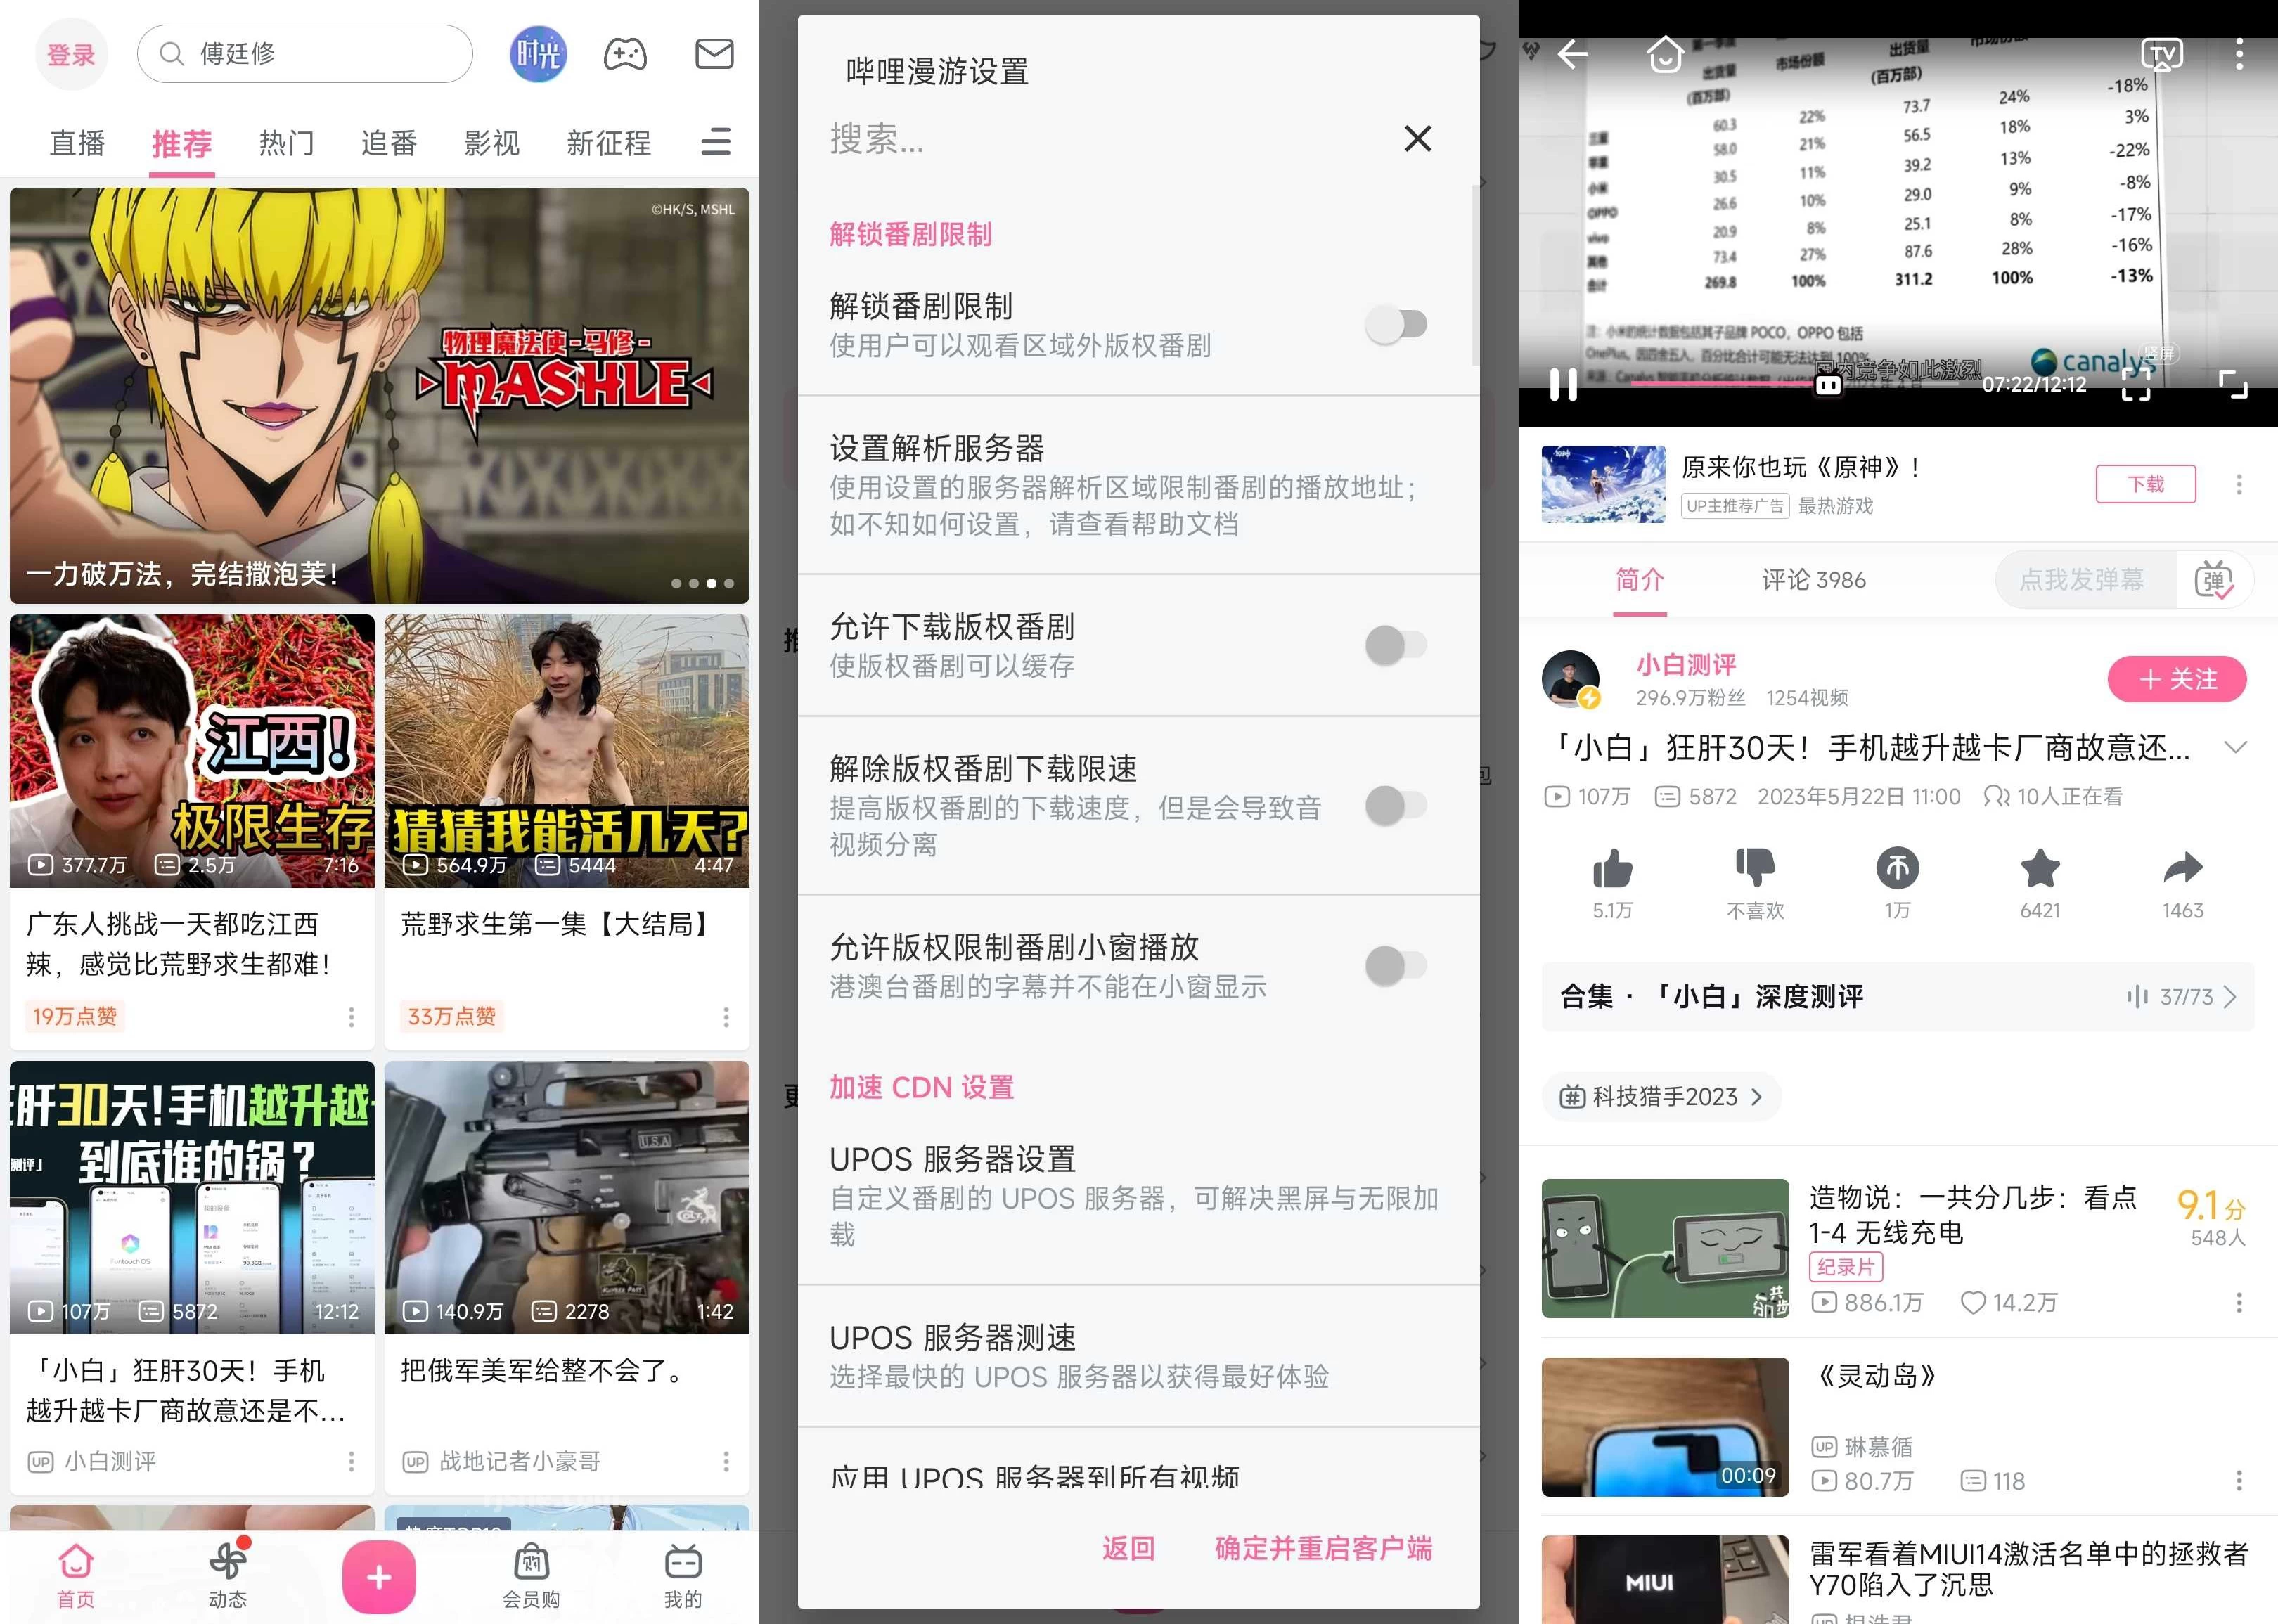Open 设置解析服务器 setting
This screenshot has width=2278, height=1624.
[1138, 485]
